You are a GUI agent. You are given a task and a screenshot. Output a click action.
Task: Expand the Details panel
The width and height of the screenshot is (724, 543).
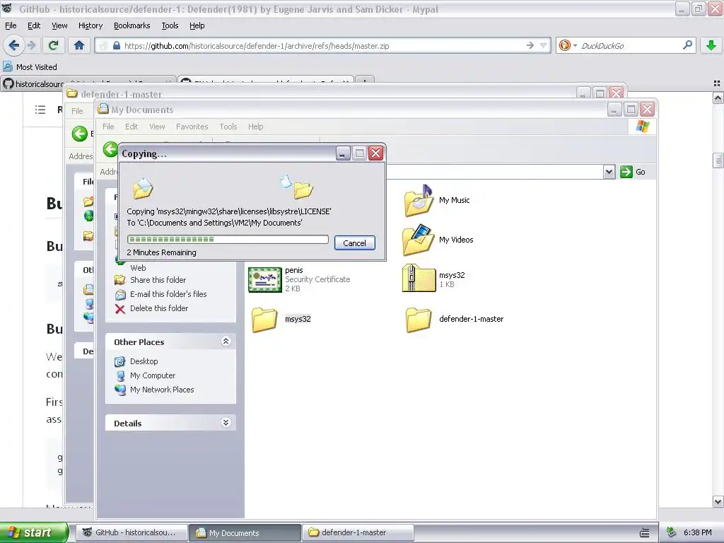226,423
